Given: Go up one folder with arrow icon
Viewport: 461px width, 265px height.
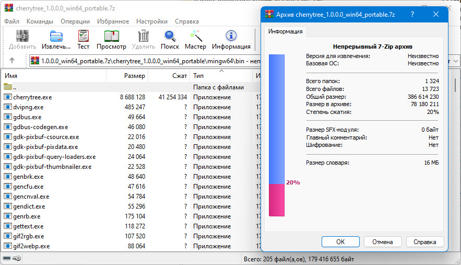Looking at the screenshot, I should pyautogui.click(x=12, y=61).
